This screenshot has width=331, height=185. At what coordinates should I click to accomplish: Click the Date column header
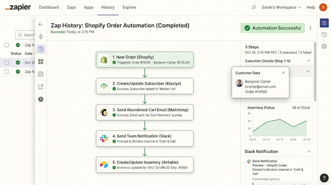point(29,54)
